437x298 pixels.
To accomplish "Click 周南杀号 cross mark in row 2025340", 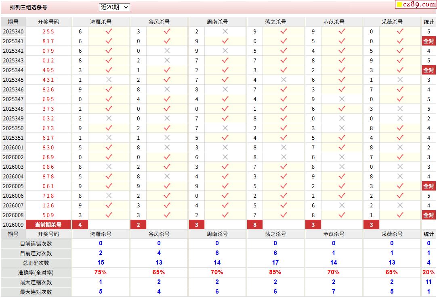I will (225, 31).
